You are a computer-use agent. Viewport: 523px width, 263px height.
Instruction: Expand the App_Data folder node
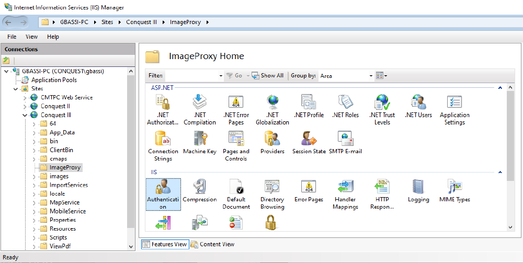(x=33, y=133)
